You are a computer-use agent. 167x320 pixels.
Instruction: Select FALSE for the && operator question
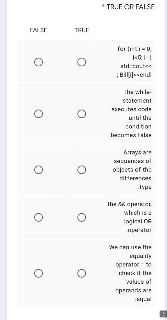pos(39,217)
